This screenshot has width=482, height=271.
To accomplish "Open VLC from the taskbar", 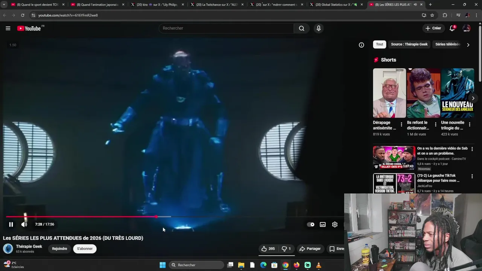I will [x=319, y=265].
